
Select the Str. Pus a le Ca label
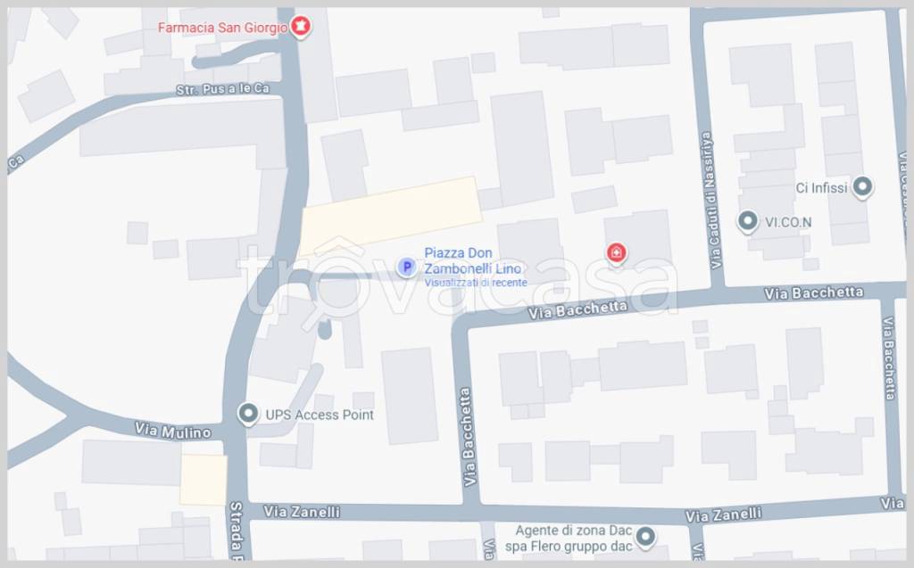[222, 89]
